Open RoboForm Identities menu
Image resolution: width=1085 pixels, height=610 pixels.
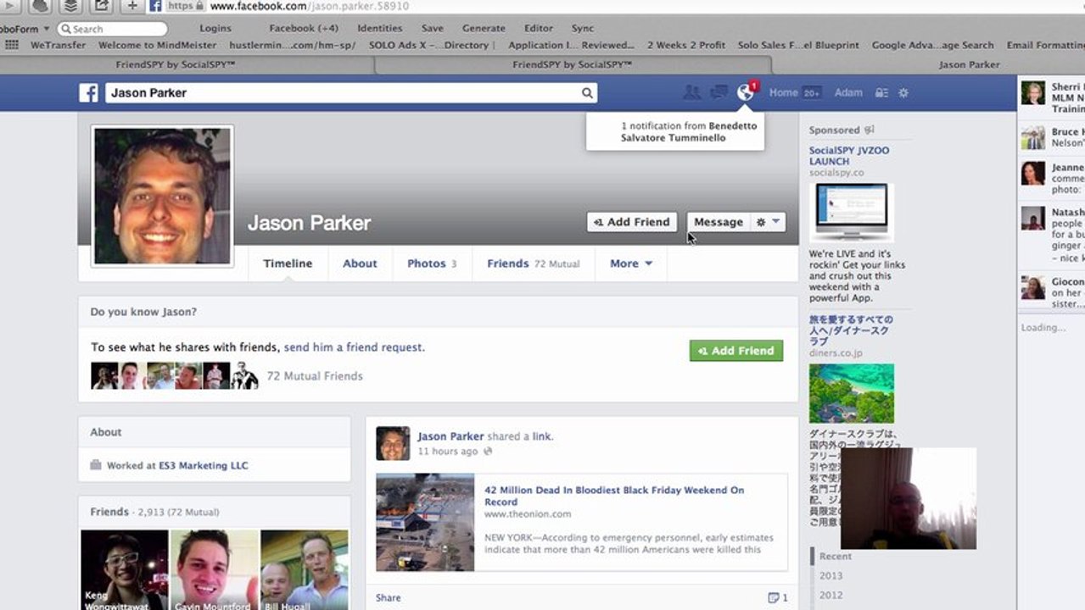click(380, 29)
